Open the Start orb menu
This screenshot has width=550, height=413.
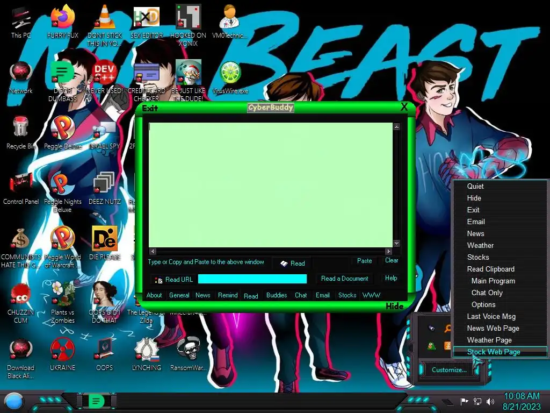pos(14,402)
